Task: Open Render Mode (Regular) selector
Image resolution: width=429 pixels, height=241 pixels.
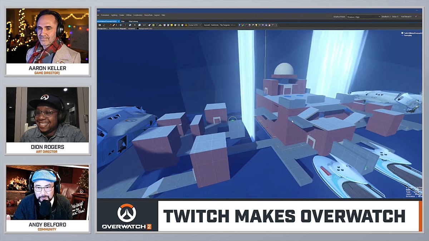Action: click(118, 29)
